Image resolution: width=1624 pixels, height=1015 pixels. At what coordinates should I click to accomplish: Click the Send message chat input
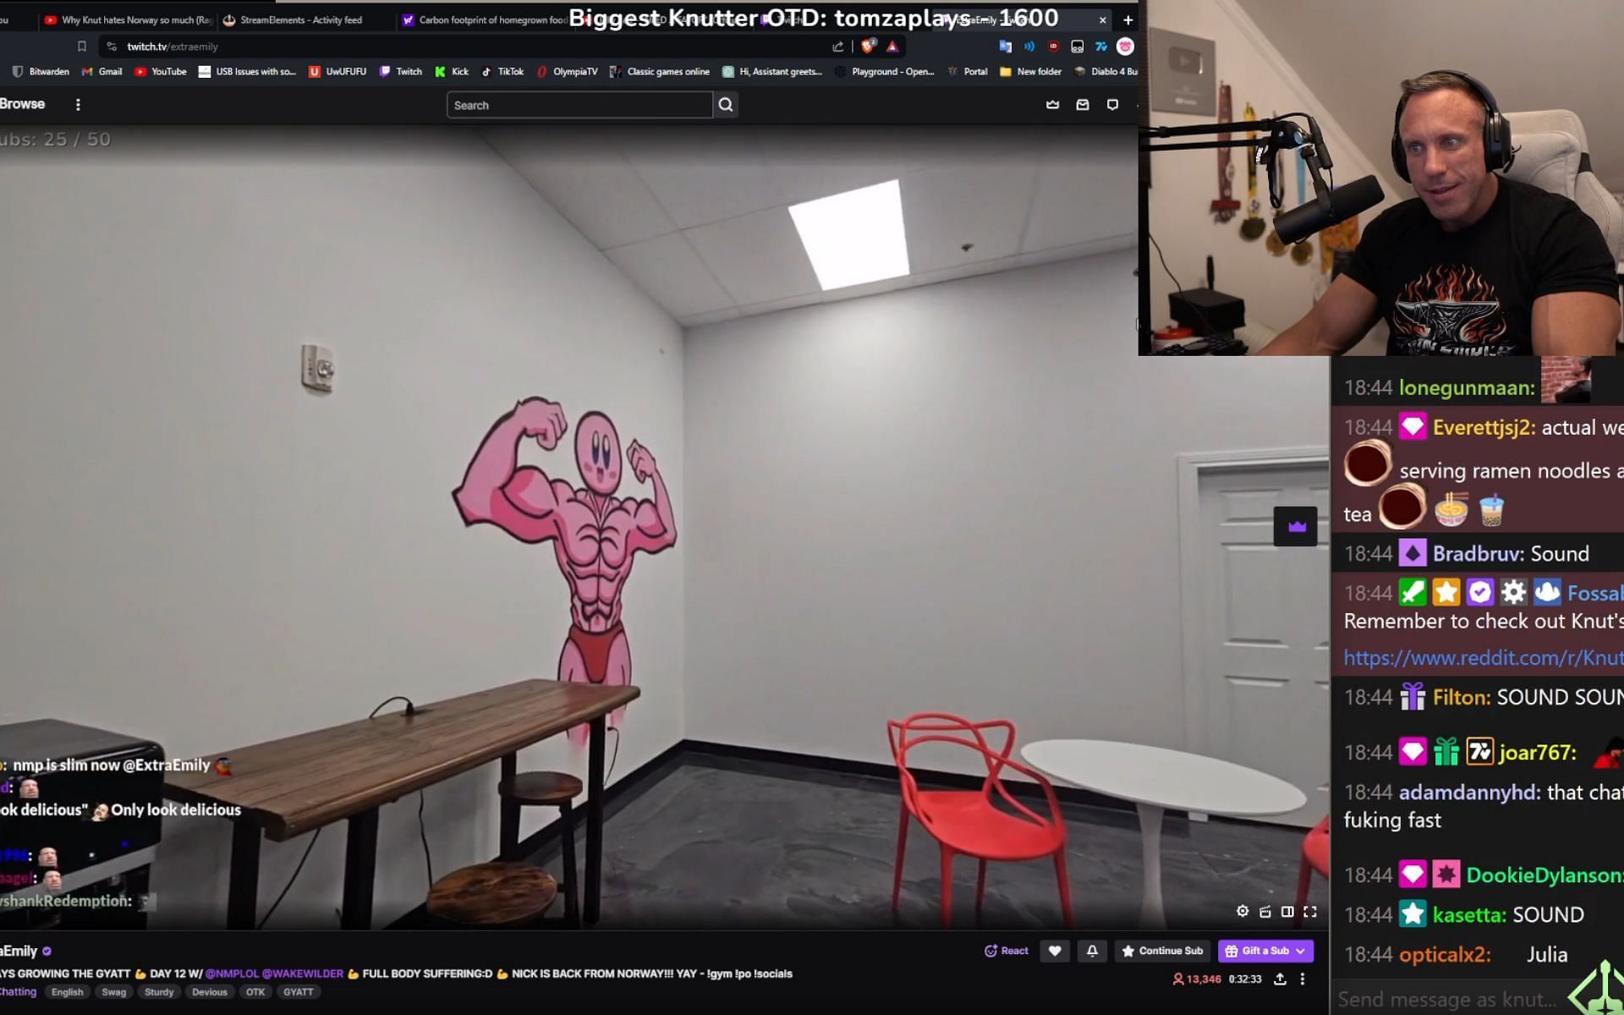point(1448,999)
